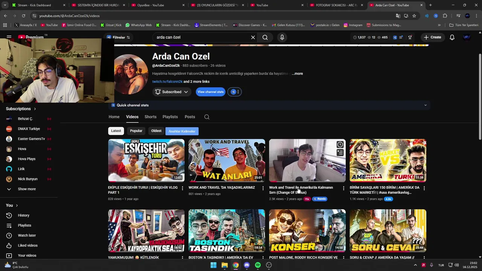
Task: Search within channel using the magnifier icon
Action: click(207, 117)
